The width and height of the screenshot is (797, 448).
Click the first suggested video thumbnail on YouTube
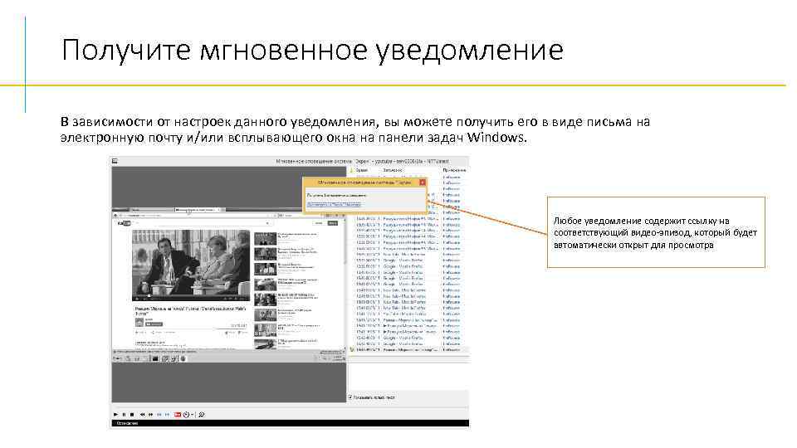click(x=266, y=239)
